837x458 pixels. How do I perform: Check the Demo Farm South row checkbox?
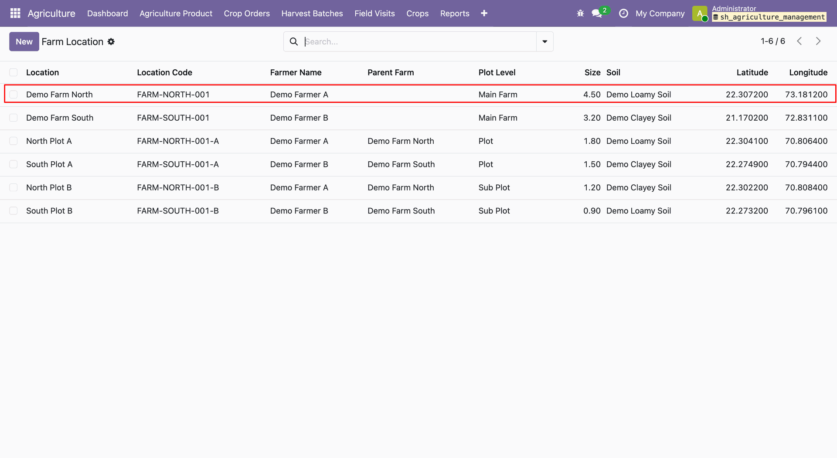[14, 118]
